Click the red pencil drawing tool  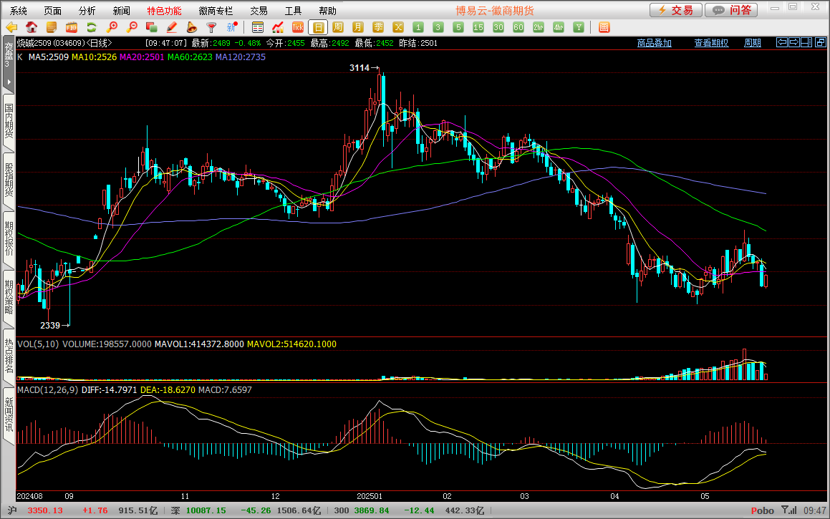pyautogui.click(x=171, y=27)
